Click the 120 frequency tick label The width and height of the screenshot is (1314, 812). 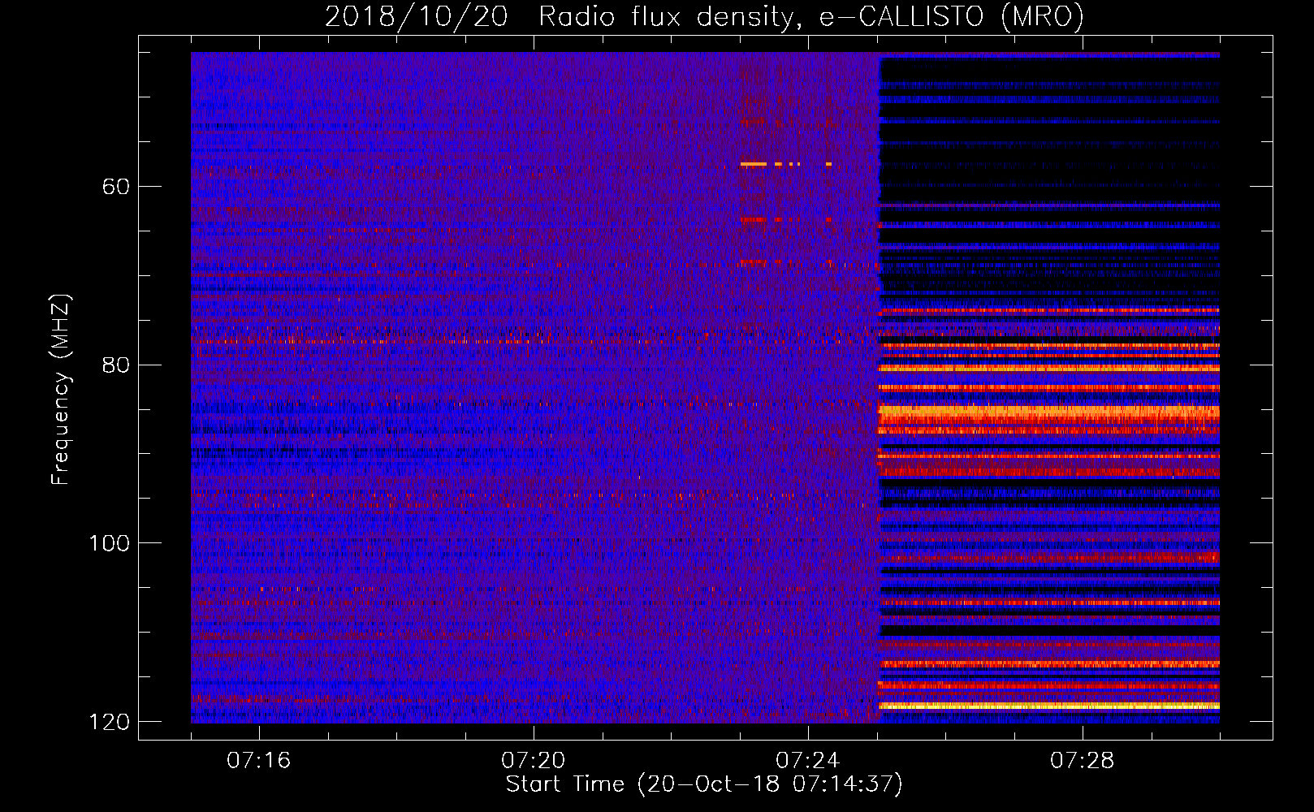pos(110,721)
